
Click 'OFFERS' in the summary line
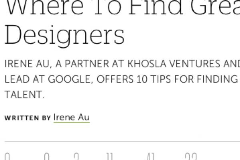tap(115, 79)
